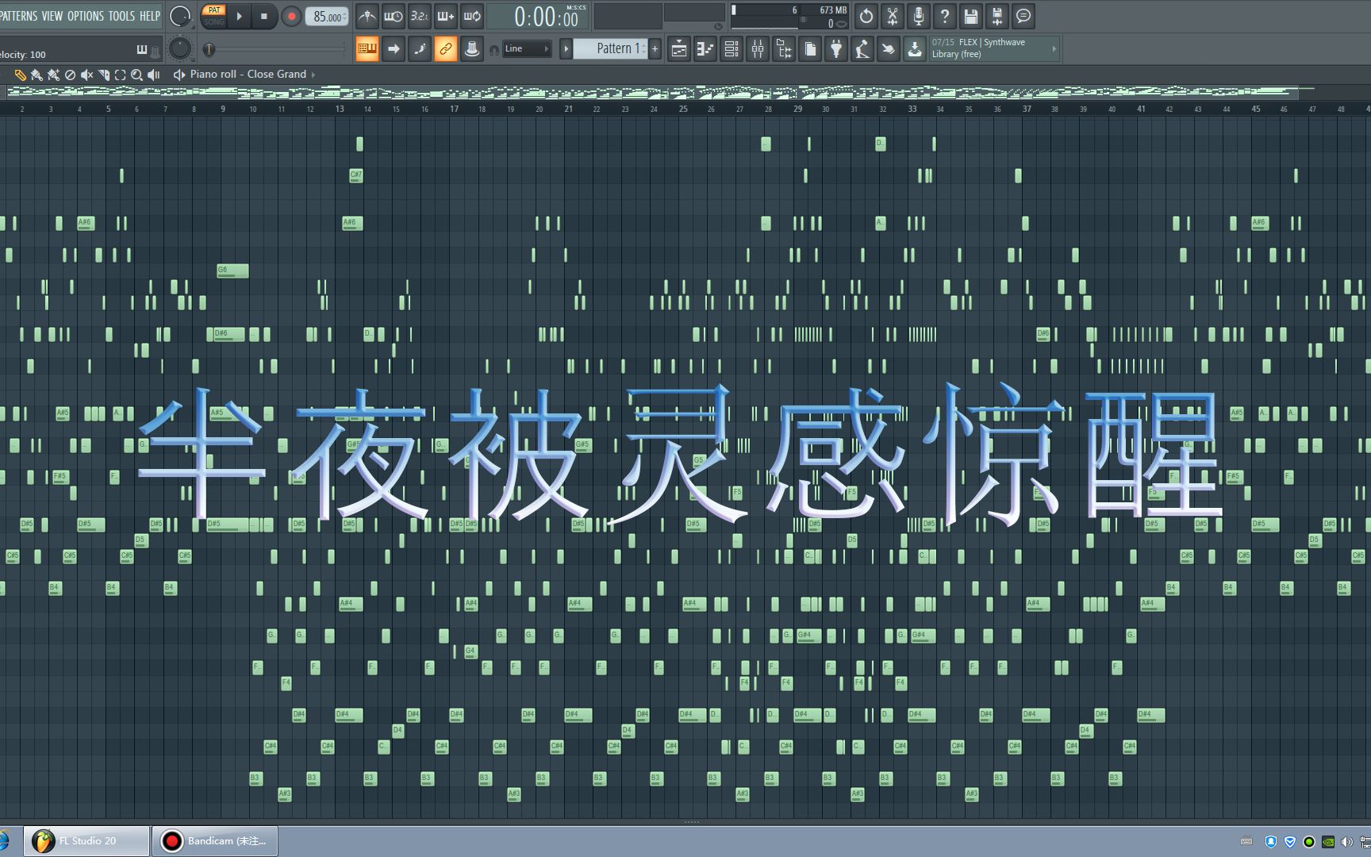Toggle the metronome button
1371x857 pixels.
367,16
